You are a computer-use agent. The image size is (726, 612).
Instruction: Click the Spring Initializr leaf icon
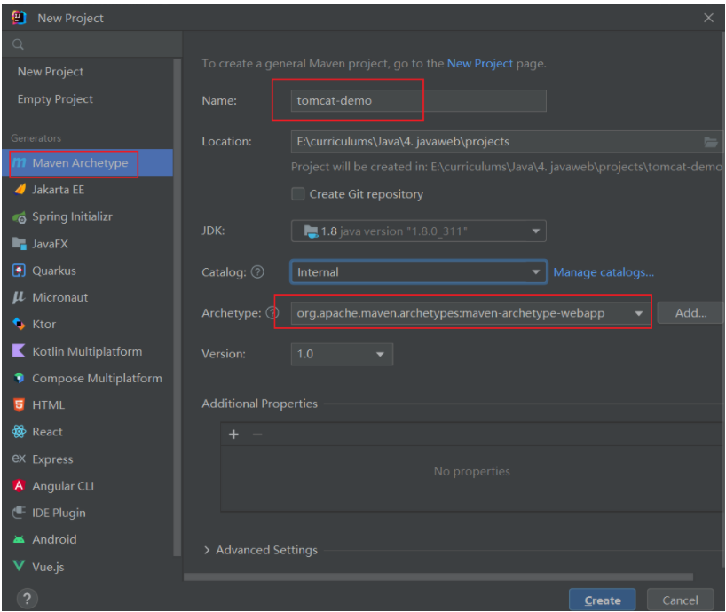point(19,217)
